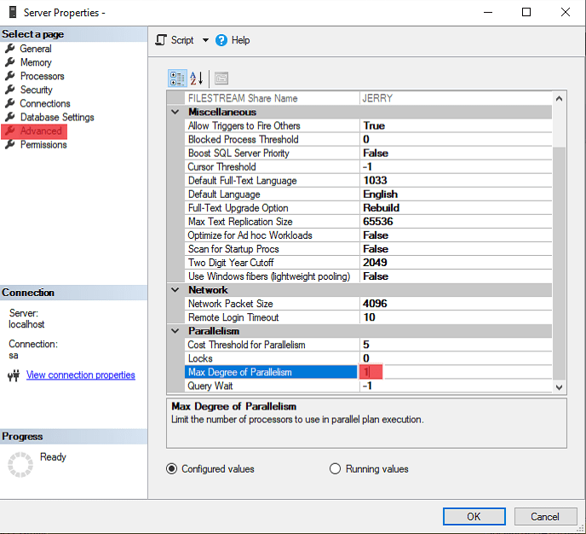Screen dimensions: 586x534
Task: Click the property grid scroll-up arrow
Action: (x=559, y=98)
